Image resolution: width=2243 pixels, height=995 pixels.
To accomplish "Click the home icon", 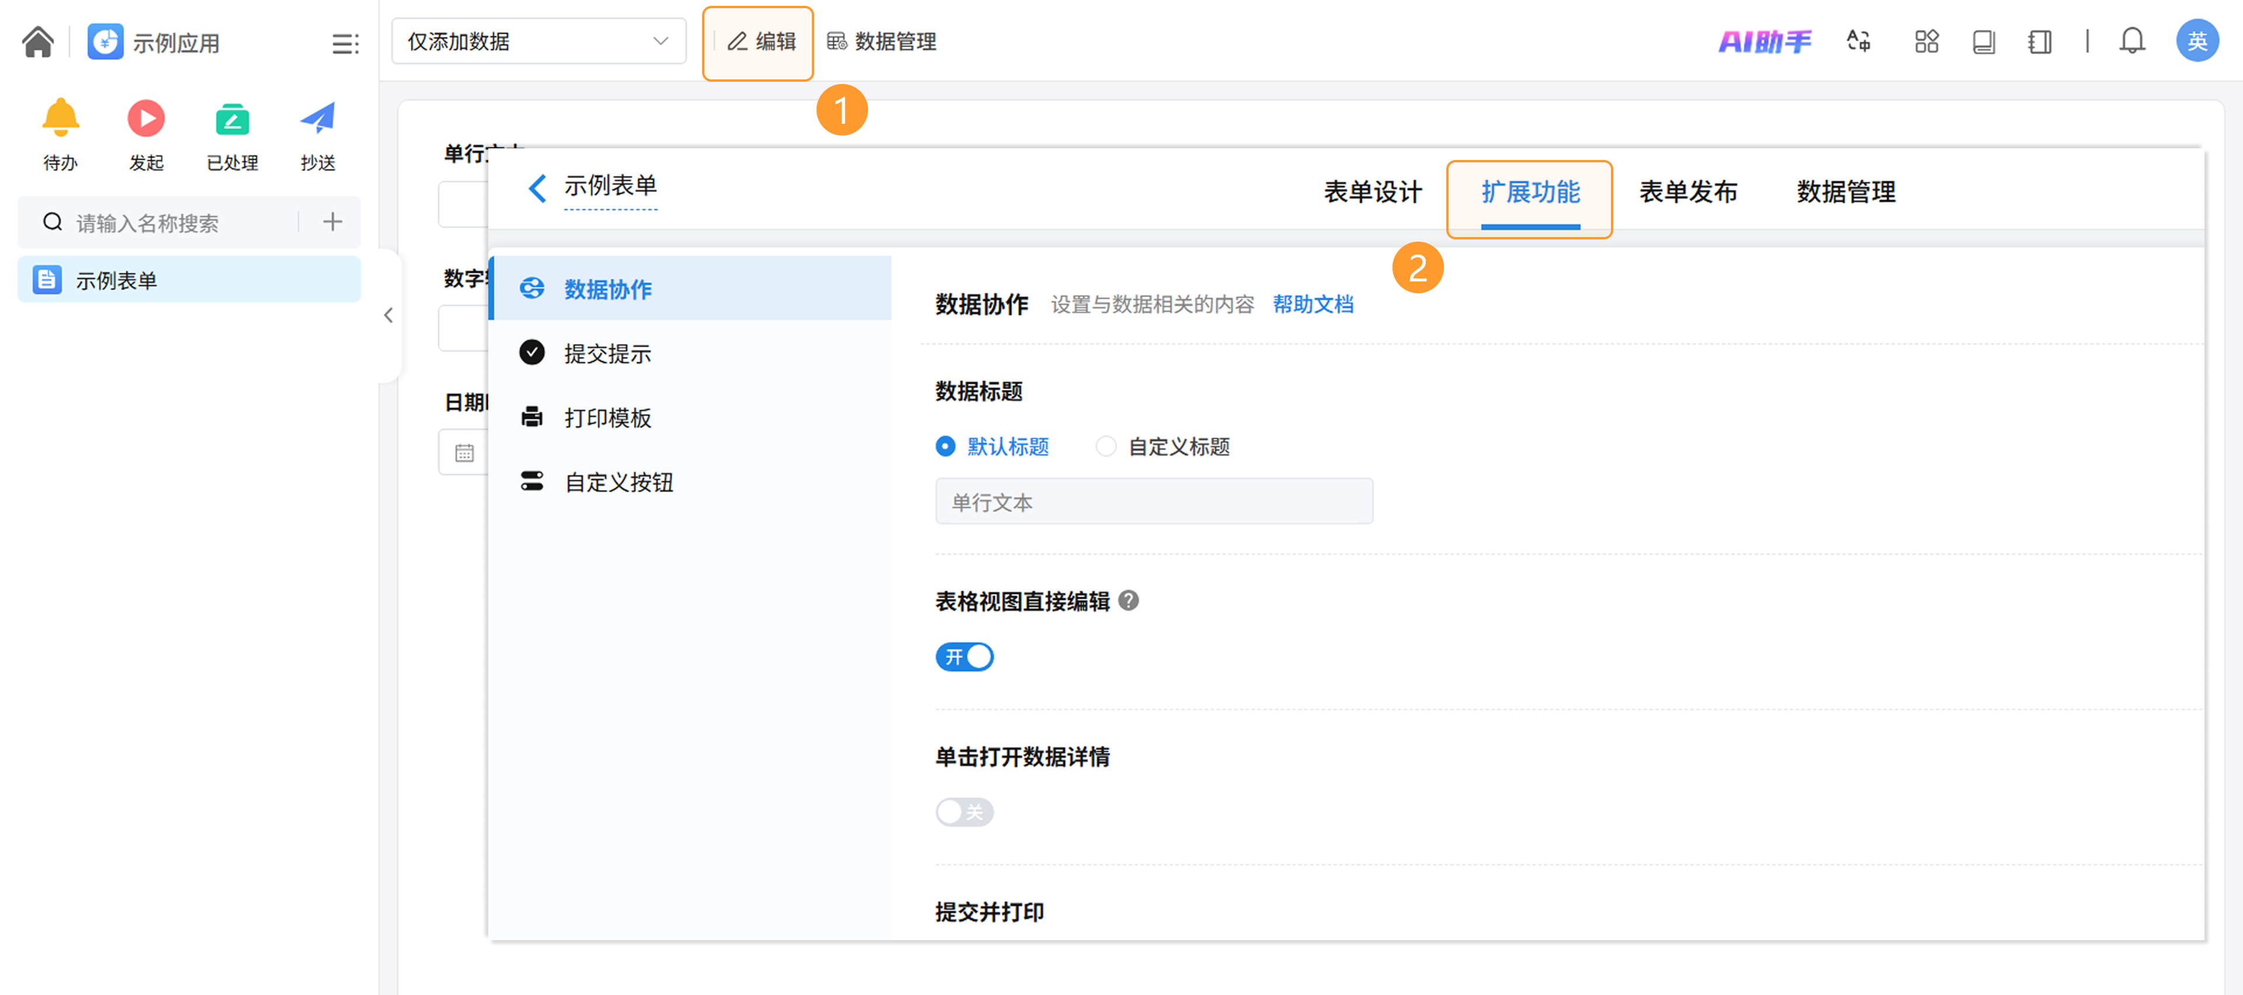I will point(37,41).
